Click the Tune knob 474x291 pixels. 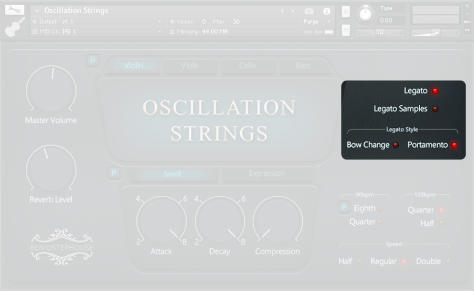[366, 15]
